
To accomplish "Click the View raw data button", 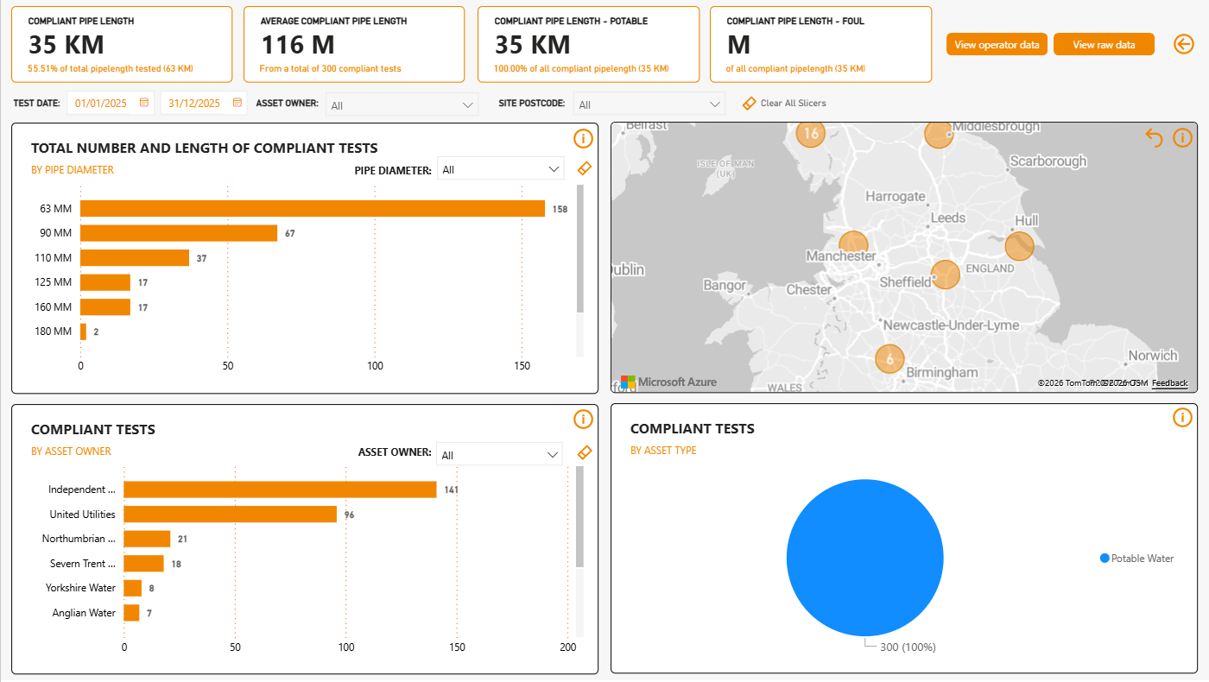I will click(x=1104, y=45).
